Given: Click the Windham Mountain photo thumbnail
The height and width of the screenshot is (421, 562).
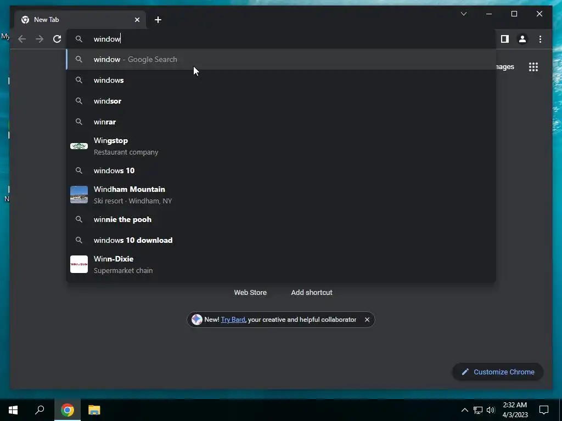Looking at the screenshot, I should click(79, 195).
